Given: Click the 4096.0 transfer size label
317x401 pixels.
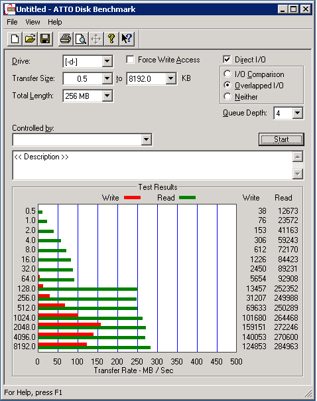Looking at the screenshot, I should [x=25, y=337].
